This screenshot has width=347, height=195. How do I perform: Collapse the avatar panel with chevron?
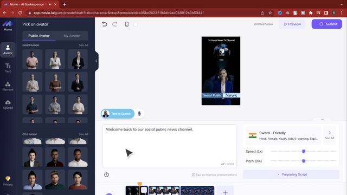(x=97, y=61)
